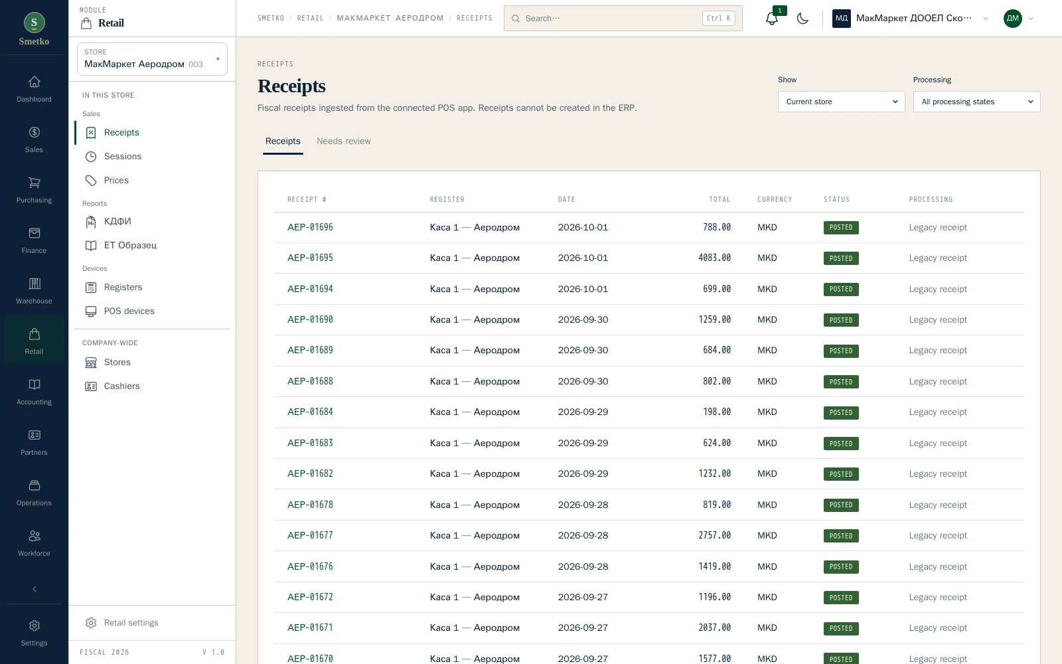The height and width of the screenshot is (664, 1062).
Task: Click the RETAIL breadcrumb
Action: pos(310,19)
